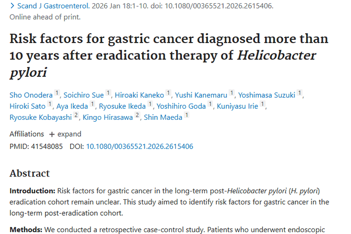Open author Soichiro Sue's page

pos(84,95)
